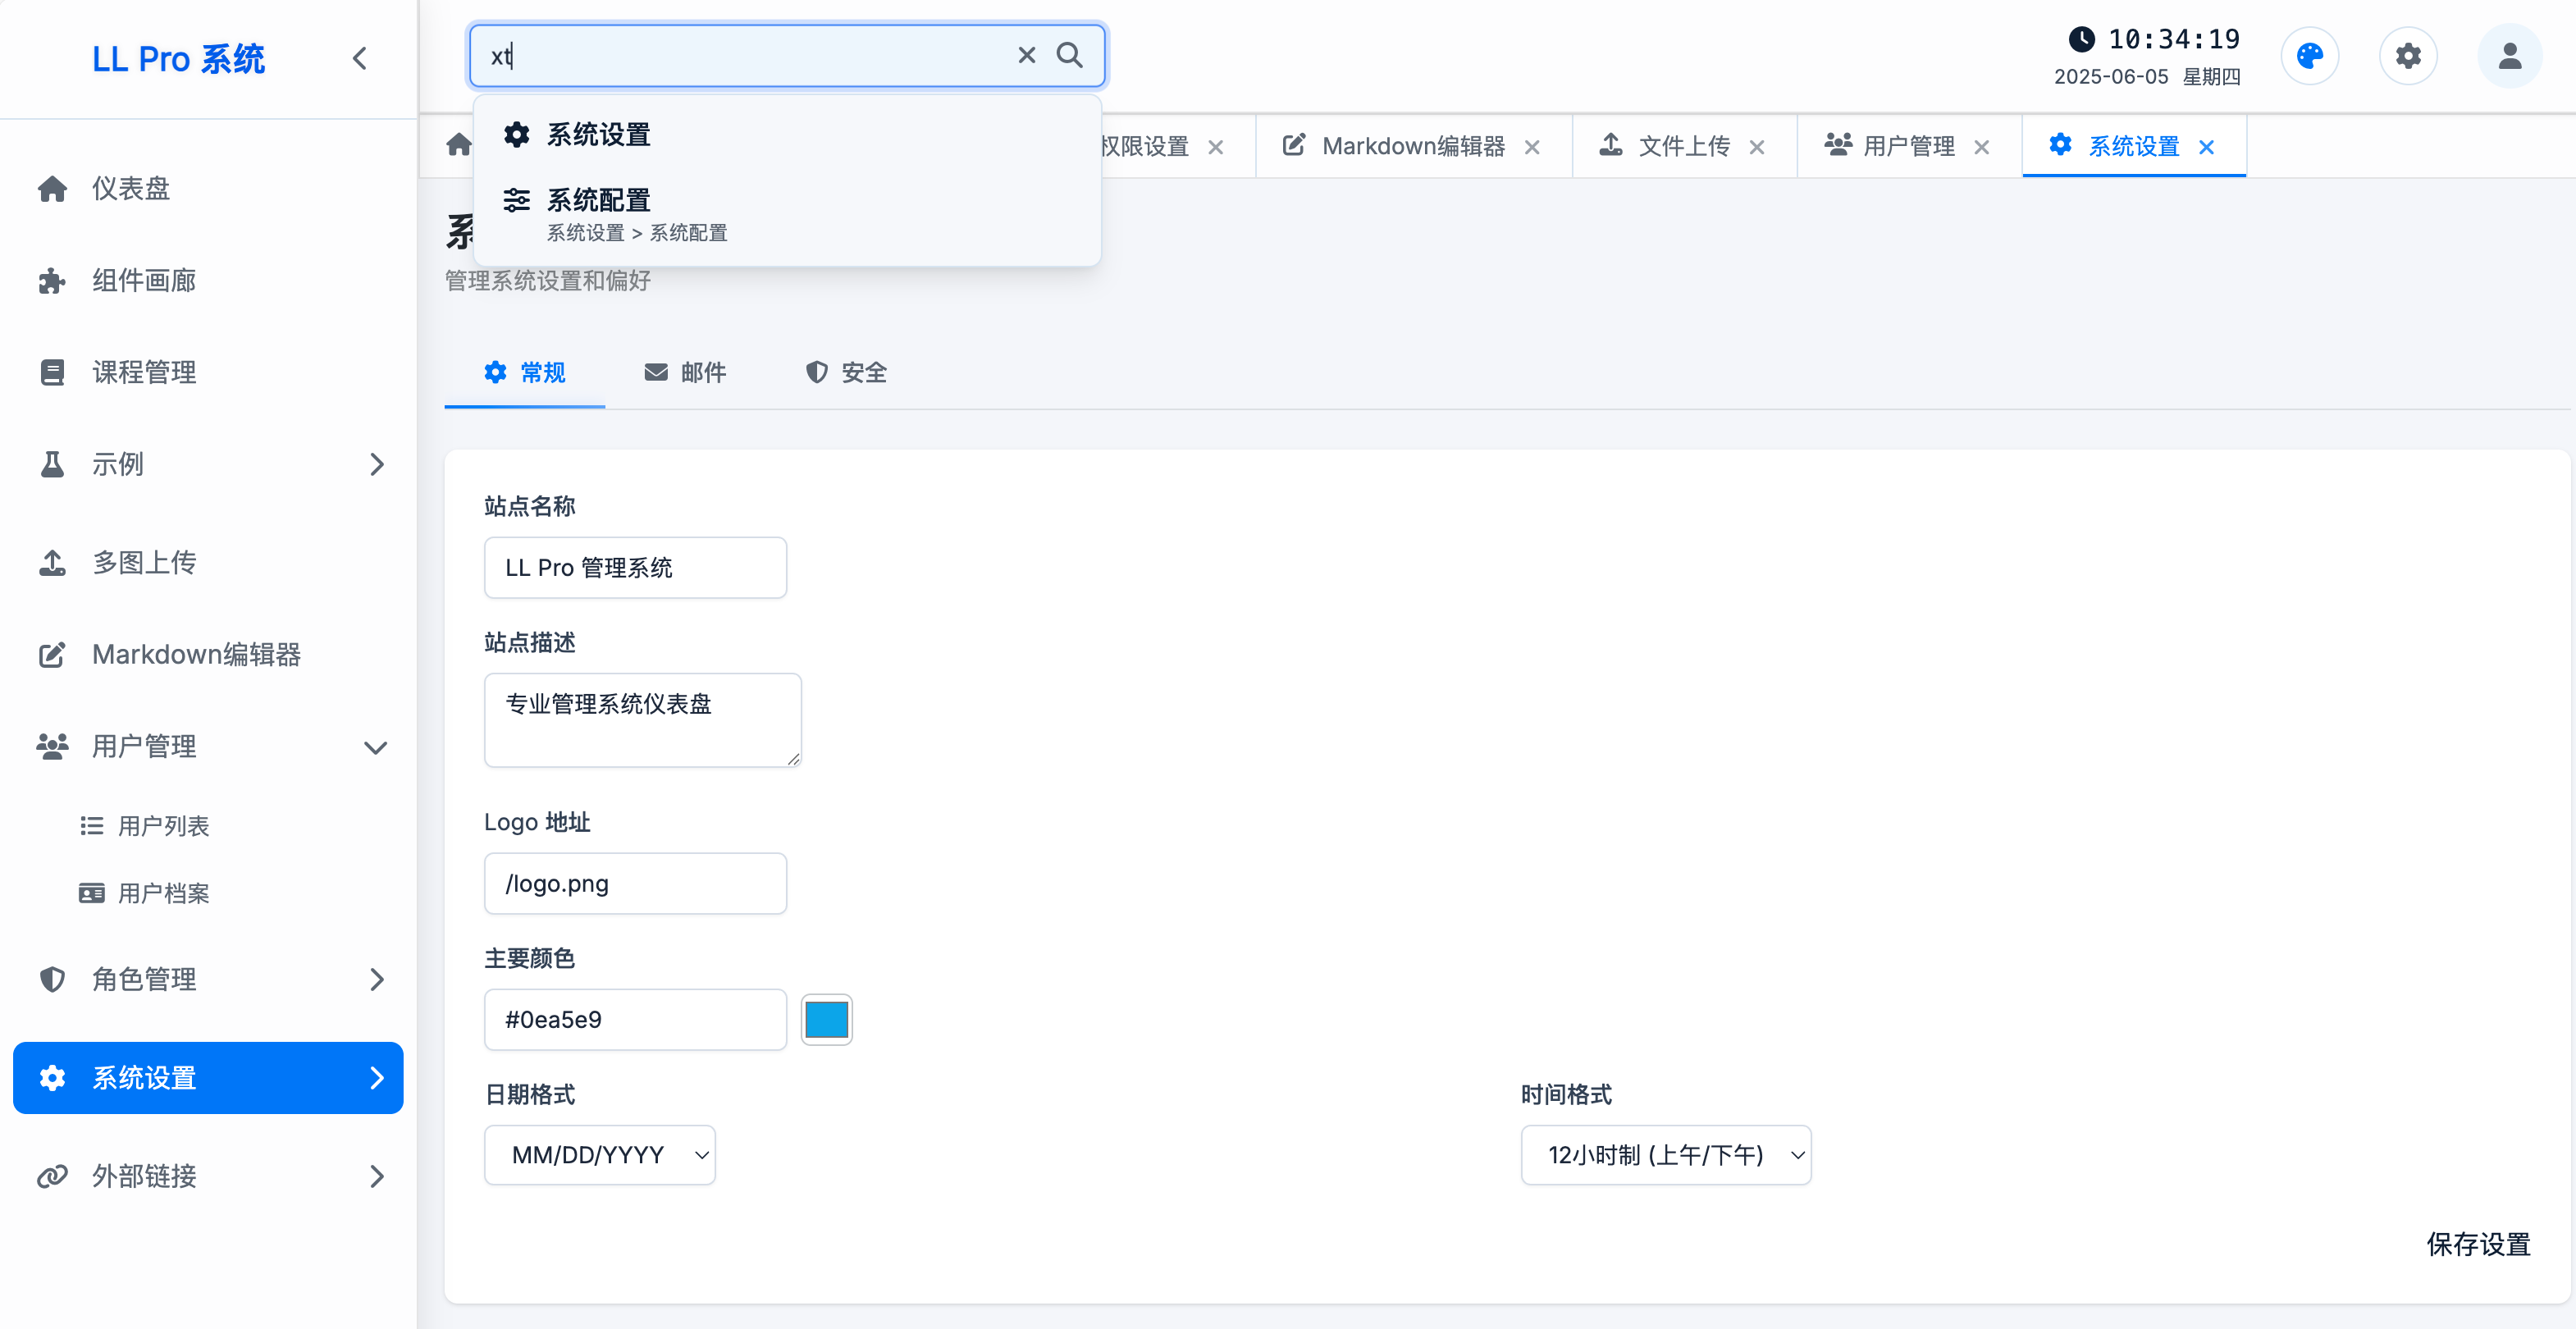Open the 时间格式 dropdown
Image resolution: width=2576 pixels, height=1329 pixels.
[x=1665, y=1155]
